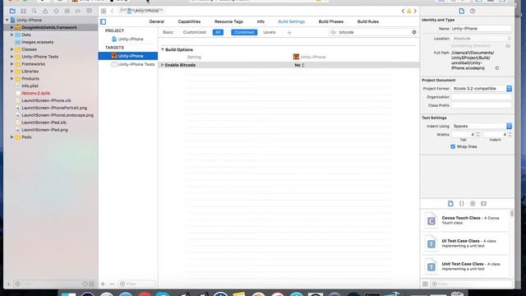Viewport: 526px width, 296px height.
Task: Remove target with minus button
Action: click(x=112, y=284)
